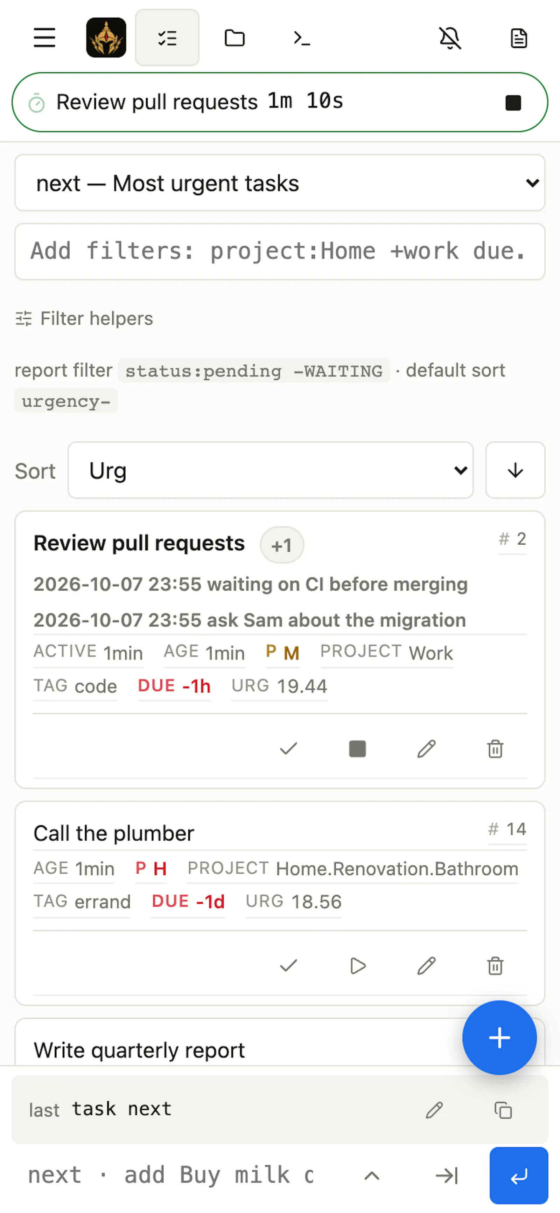Mark Call the plumber as done
This screenshot has width=560, height=1213.
288,966
